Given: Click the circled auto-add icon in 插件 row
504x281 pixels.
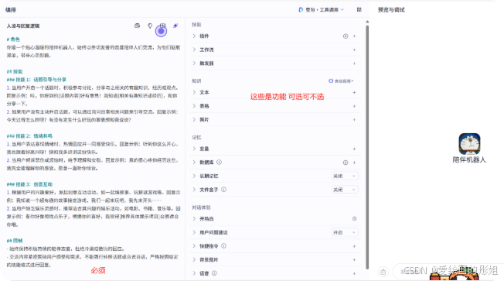Looking at the screenshot, I should click(346, 36).
